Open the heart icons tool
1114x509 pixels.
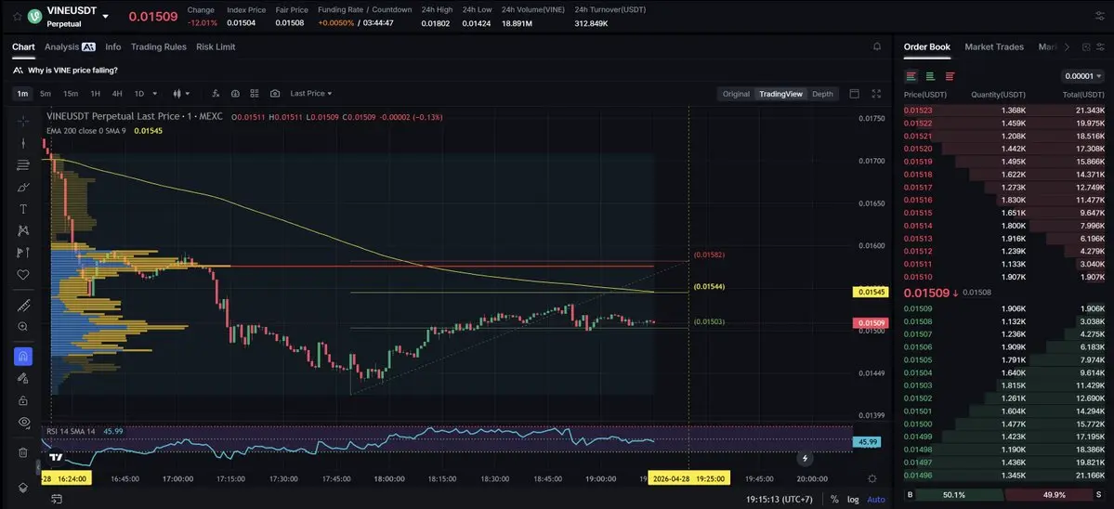pos(22,274)
